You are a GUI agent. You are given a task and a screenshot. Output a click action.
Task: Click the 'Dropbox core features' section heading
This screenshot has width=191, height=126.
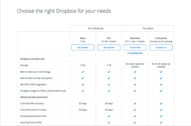point(32,59)
